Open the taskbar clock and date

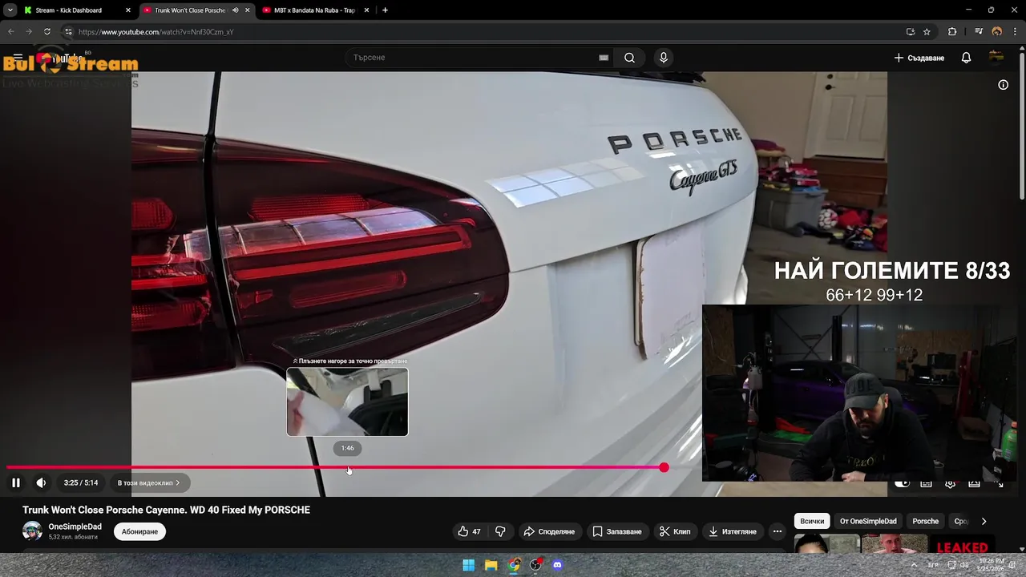[x=991, y=565]
